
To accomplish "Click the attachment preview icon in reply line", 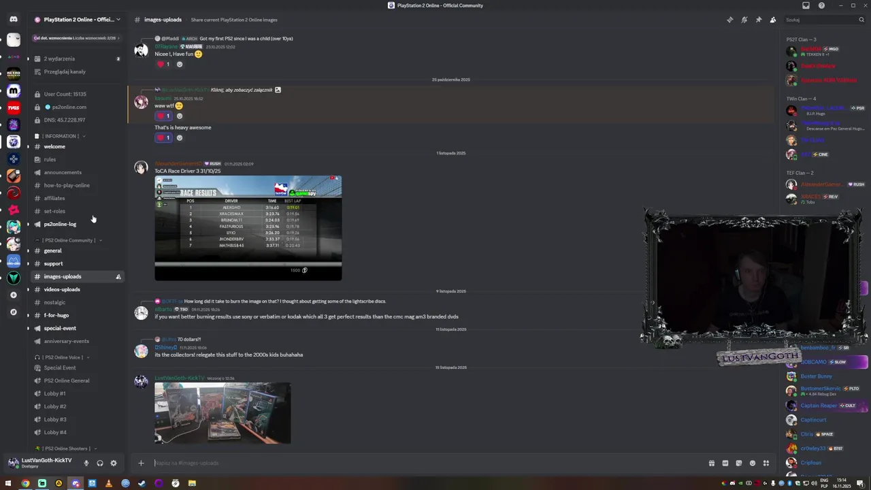I will (x=278, y=90).
